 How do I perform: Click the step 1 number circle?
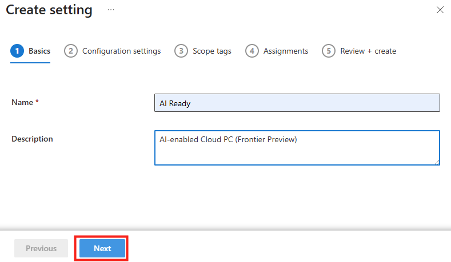(x=17, y=51)
